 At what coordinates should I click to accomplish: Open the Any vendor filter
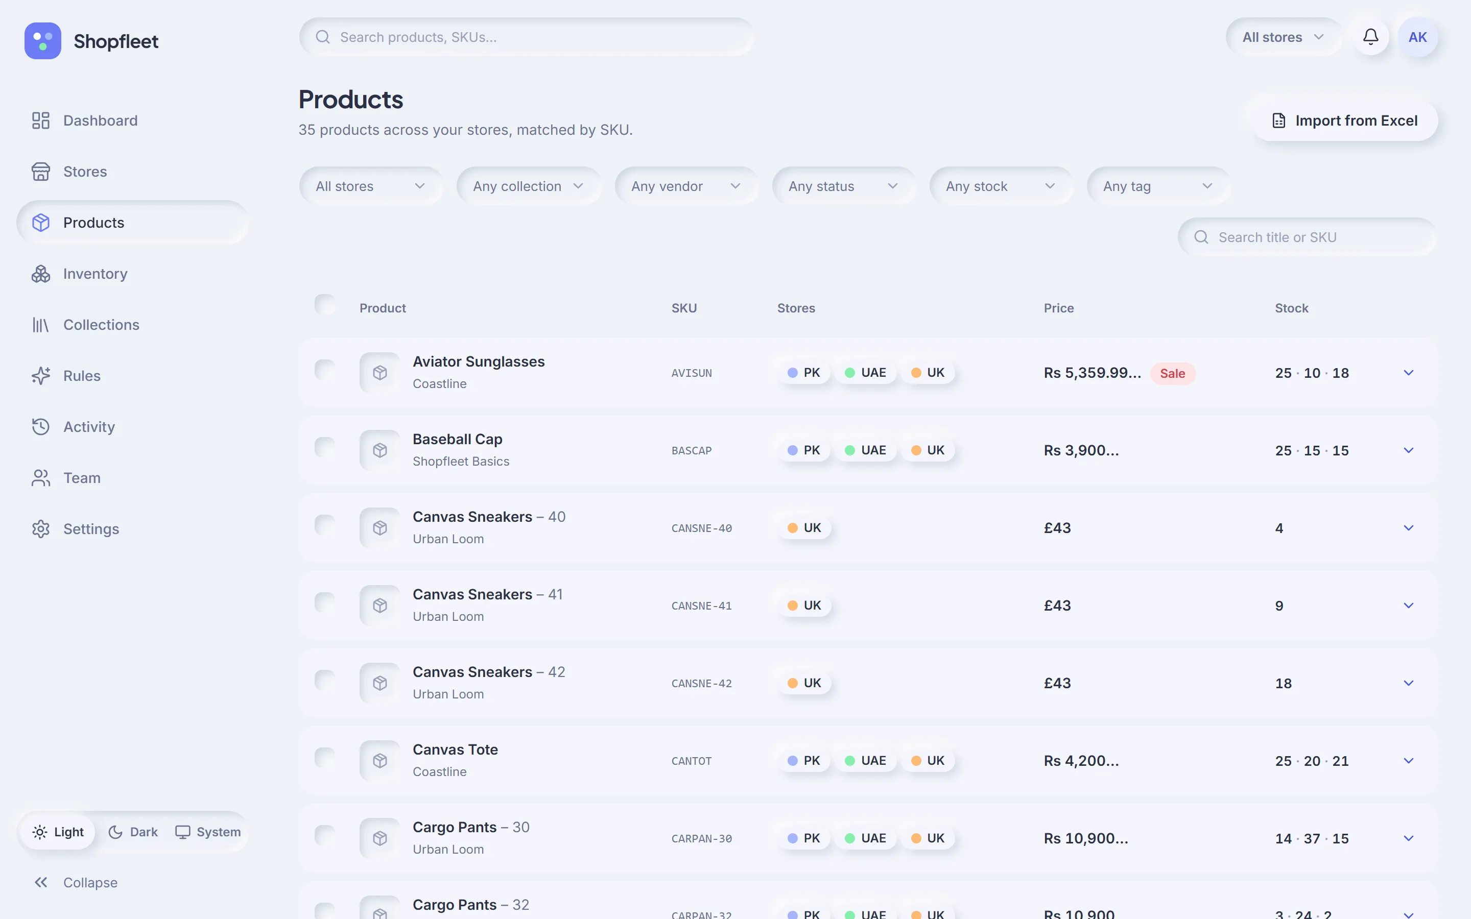tap(686, 186)
